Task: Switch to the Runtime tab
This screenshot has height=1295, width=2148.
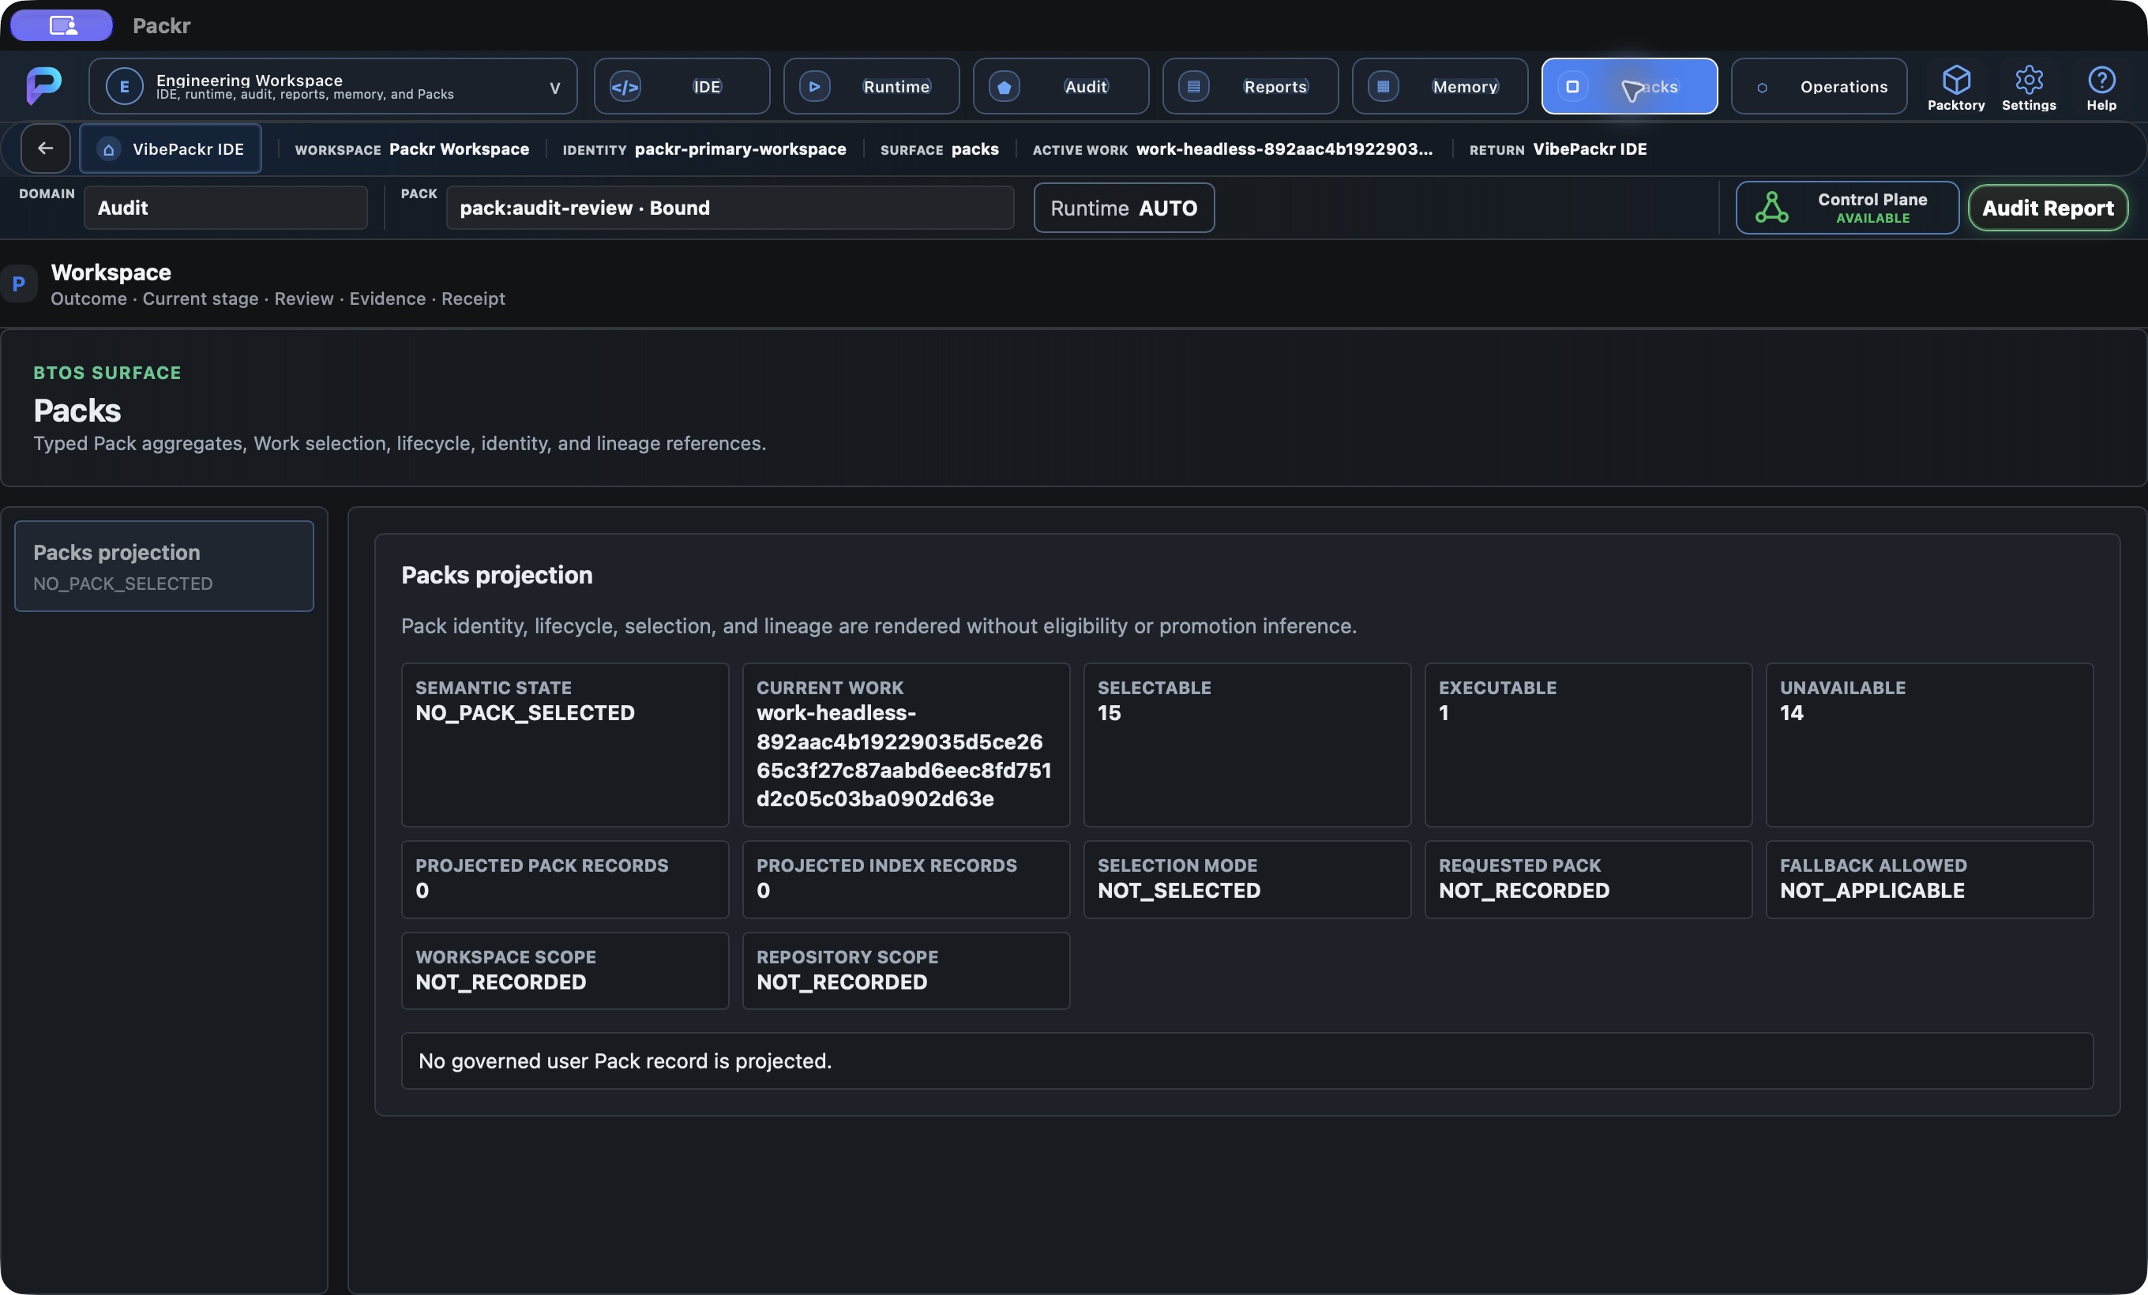Action: point(871,86)
